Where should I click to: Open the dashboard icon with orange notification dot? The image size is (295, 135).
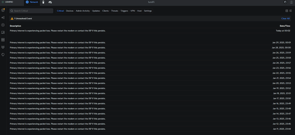point(3,10)
